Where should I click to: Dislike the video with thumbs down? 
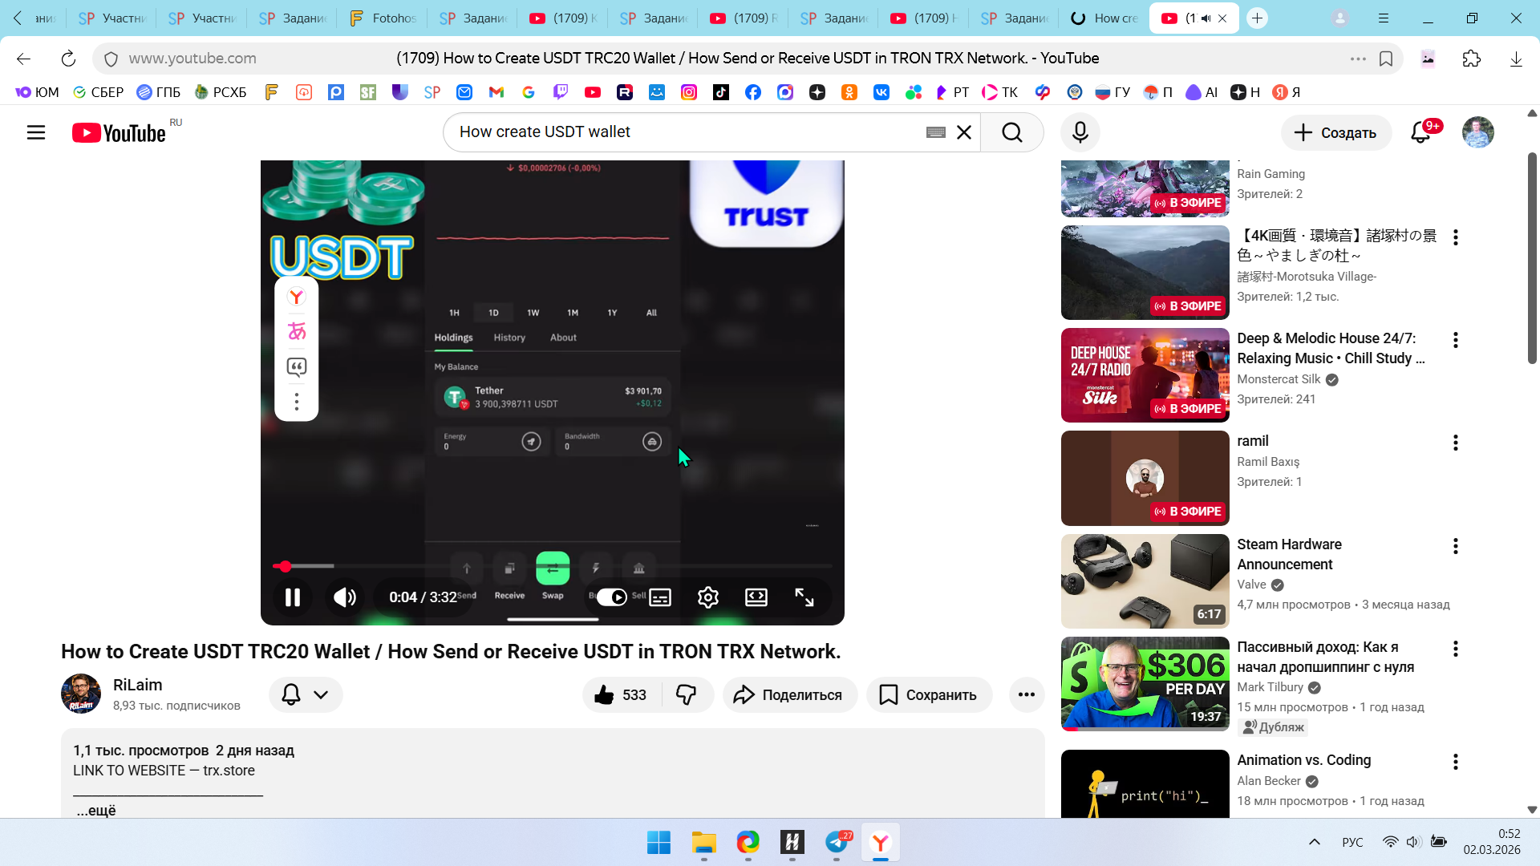pyautogui.click(x=687, y=694)
